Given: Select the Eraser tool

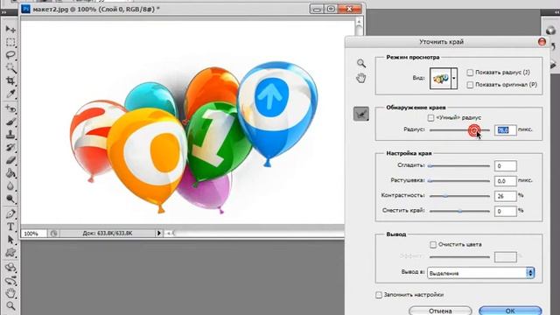Looking at the screenshot, I should tap(10, 160).
